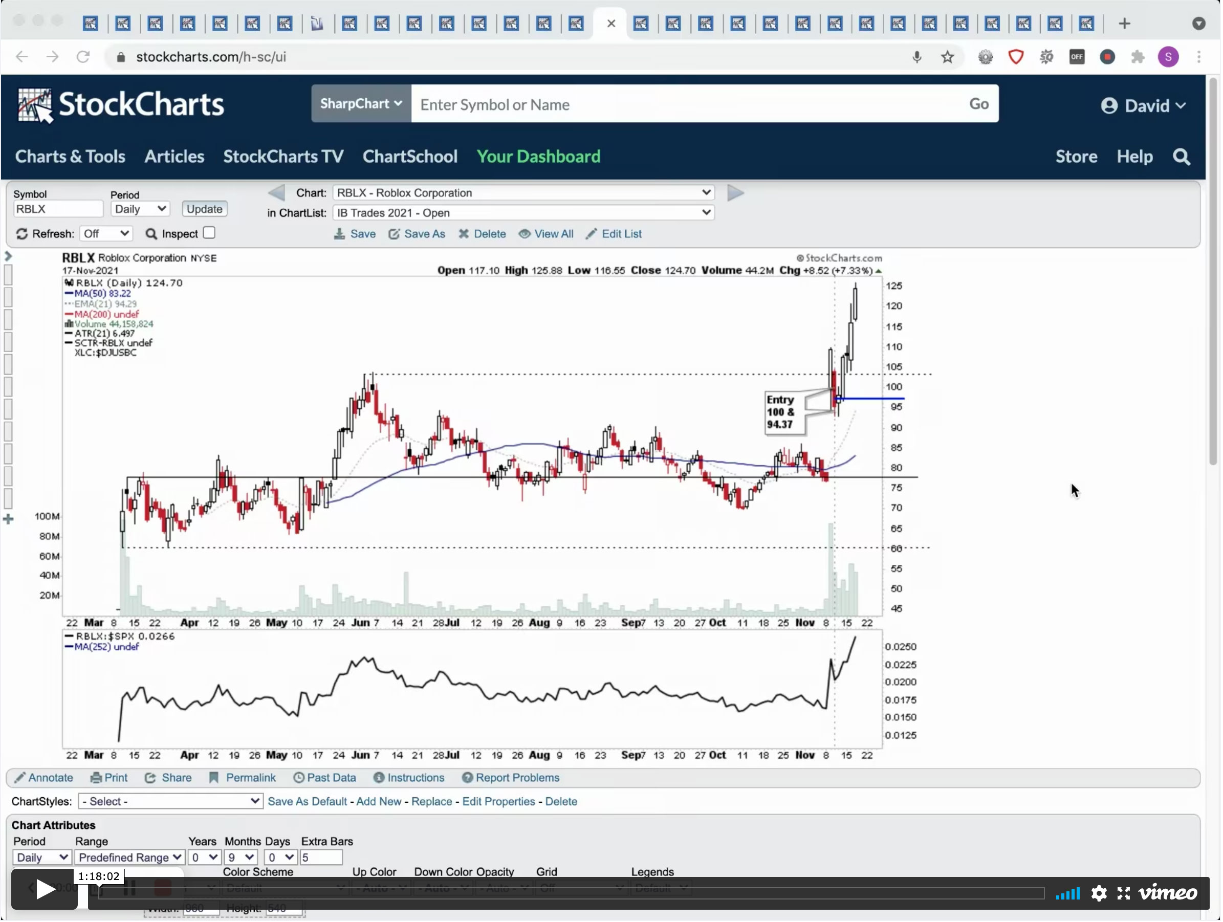The width and height of the screenshot is (1223, 922).
Task: Click the Annotate link
Action: pos(43,778)
